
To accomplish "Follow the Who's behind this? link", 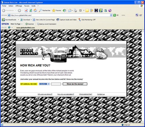I will [86, 94].
